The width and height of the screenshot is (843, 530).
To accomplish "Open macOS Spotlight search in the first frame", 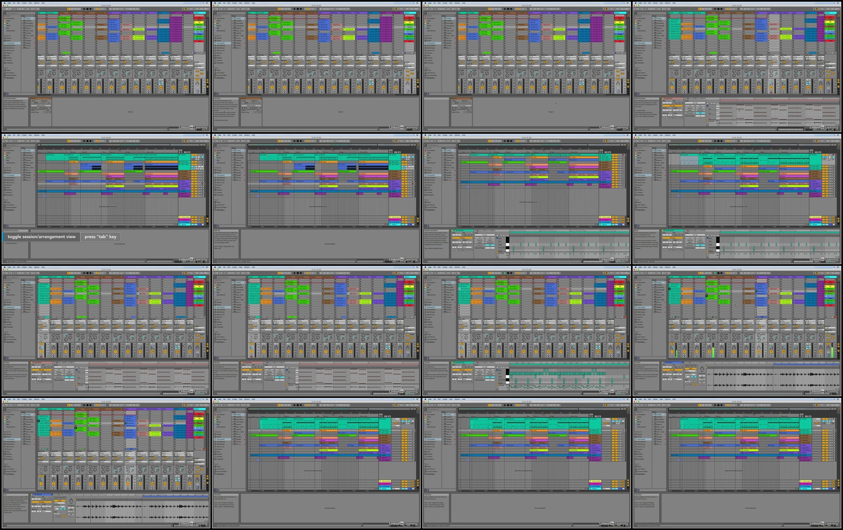I will (x=203, y=3).
